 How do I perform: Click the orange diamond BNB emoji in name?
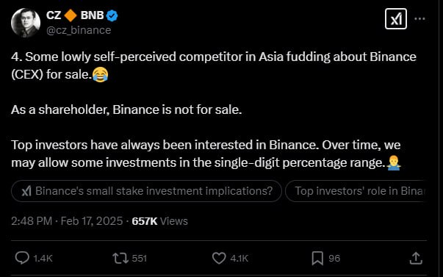[71, 15]
